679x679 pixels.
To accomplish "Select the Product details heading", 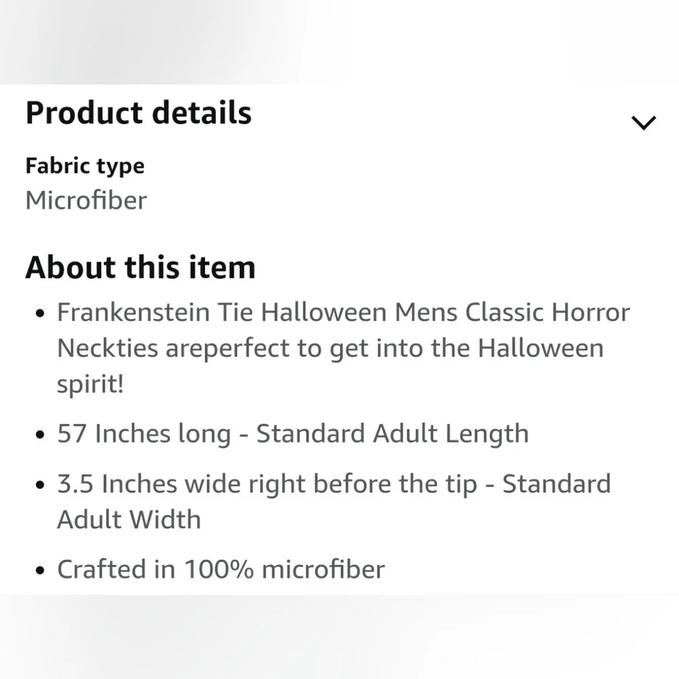I will [138, 113].
